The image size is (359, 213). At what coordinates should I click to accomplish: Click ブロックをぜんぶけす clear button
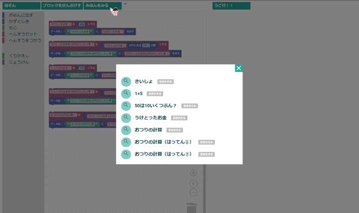(x=61, y=5)
